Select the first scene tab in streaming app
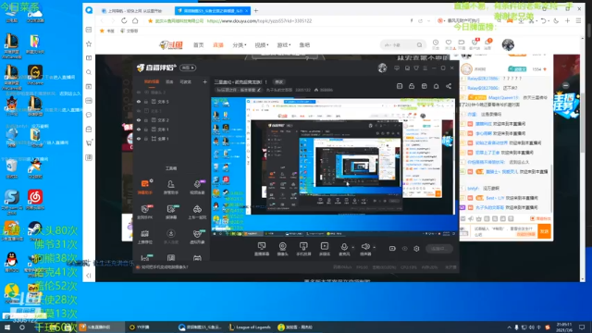 152,81
